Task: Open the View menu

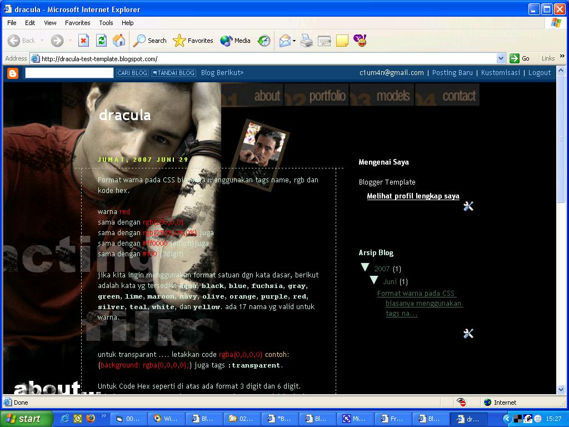Action: (x=50, y=23)
